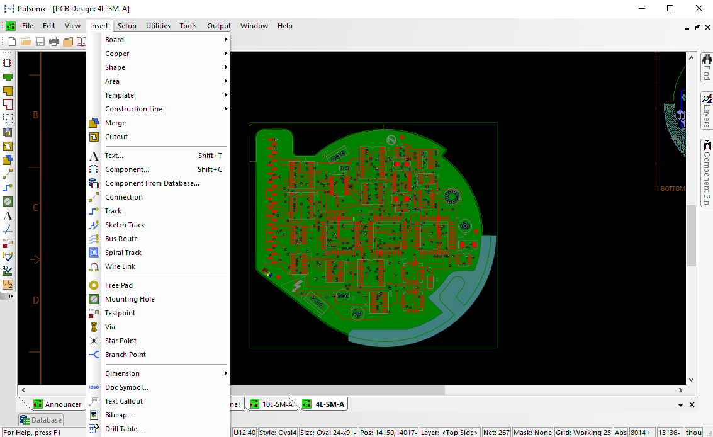Click the dimension check tool in left toolbar
Screen dimensions: 713x437
click(8, 257)
